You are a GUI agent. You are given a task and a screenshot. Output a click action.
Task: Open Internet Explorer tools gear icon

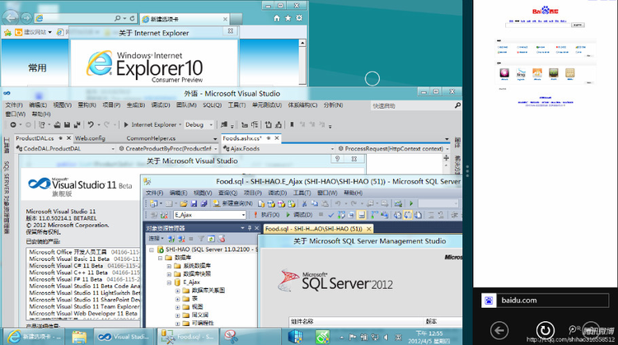[x=300, y=18]
